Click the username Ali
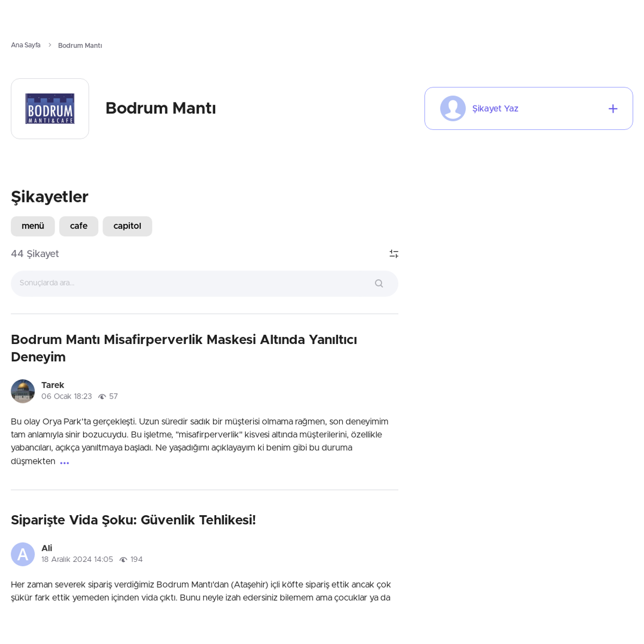 coord(47,548)
